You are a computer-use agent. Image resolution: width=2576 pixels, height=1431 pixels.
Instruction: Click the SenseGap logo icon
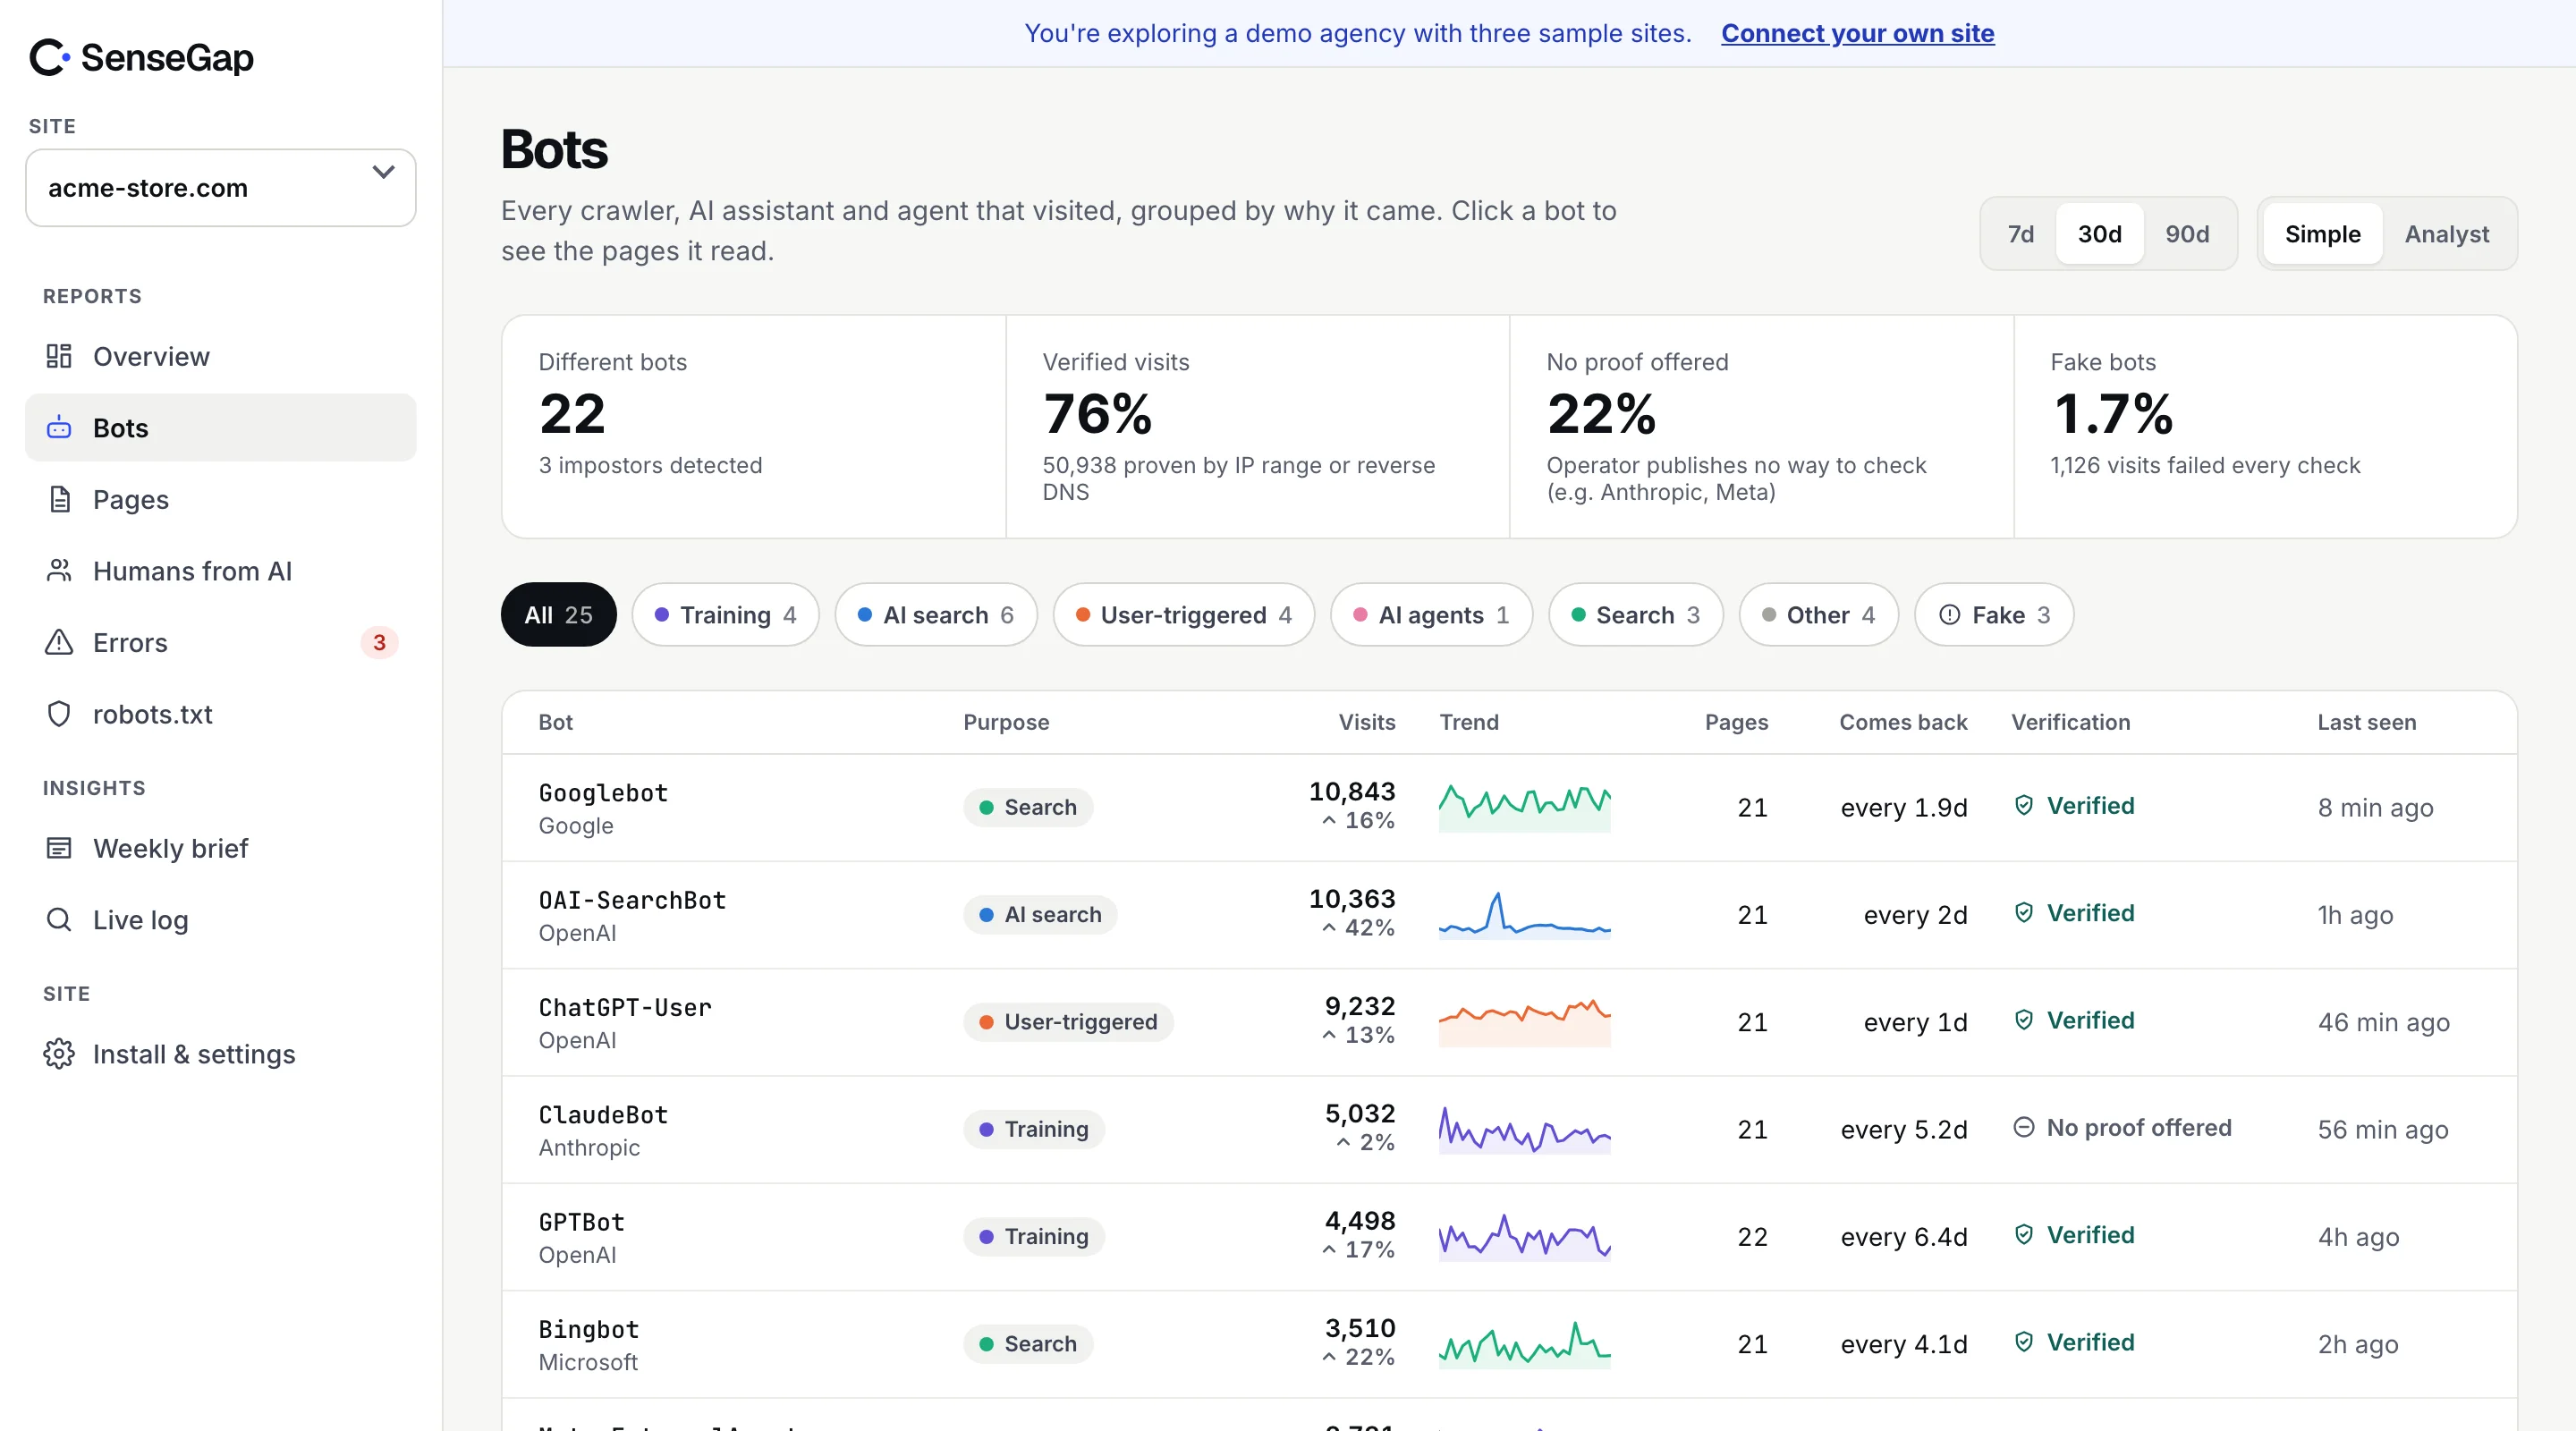click(x=49, y=57)
